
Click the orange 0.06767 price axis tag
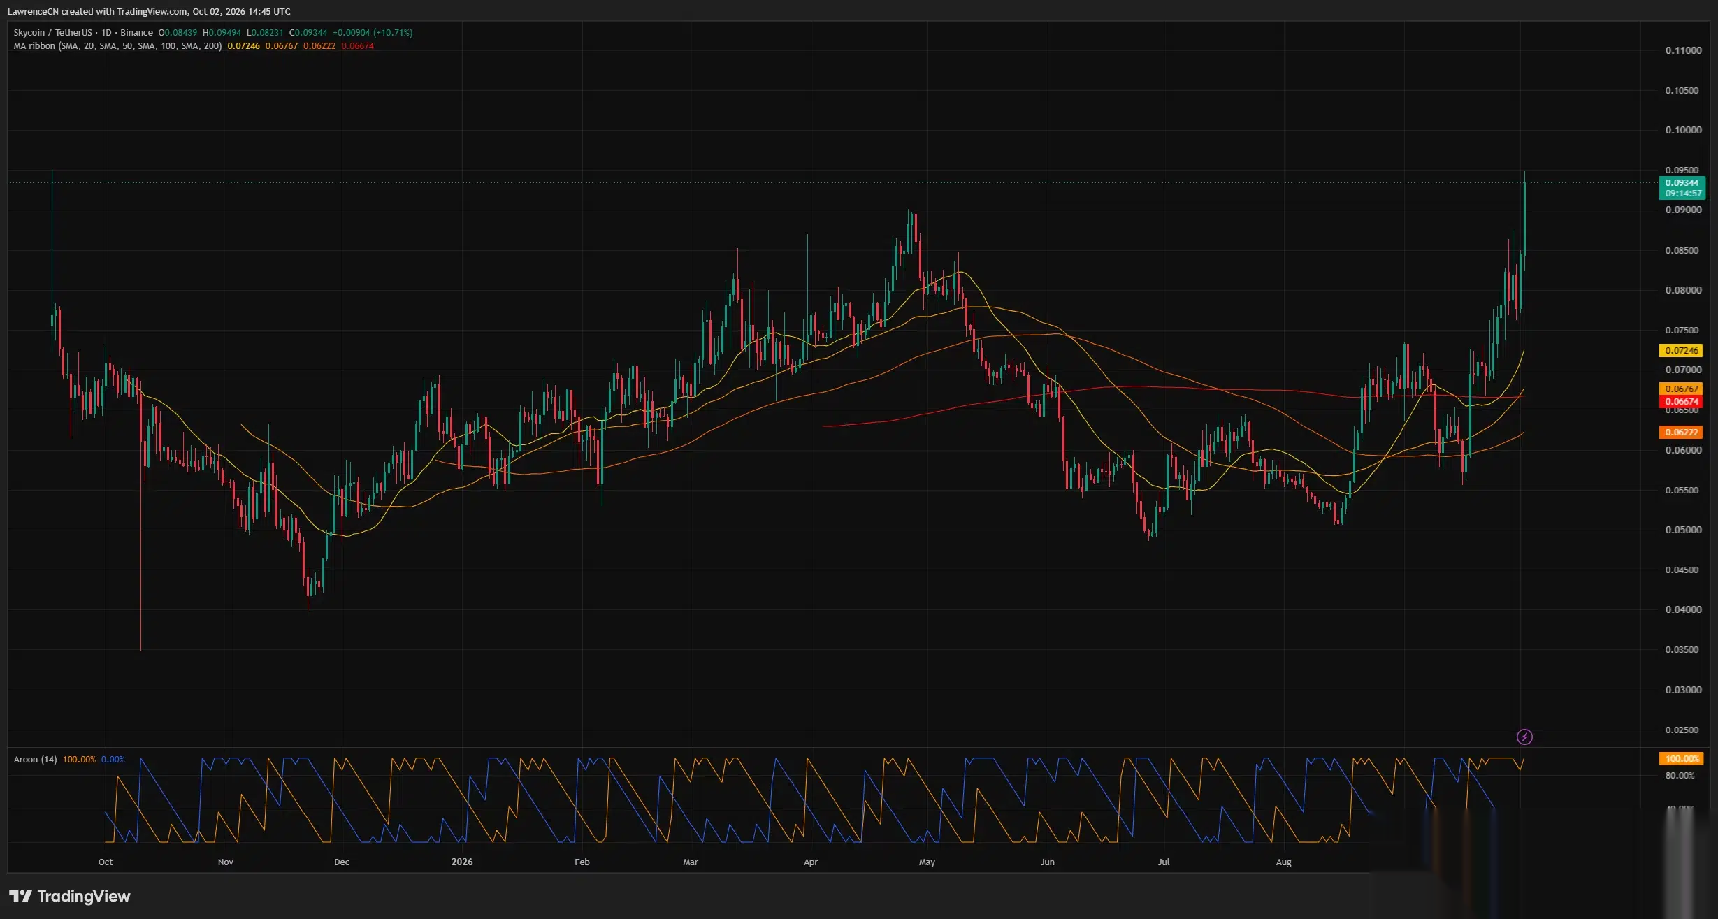pyautogui.click(x=1681, y=389)
